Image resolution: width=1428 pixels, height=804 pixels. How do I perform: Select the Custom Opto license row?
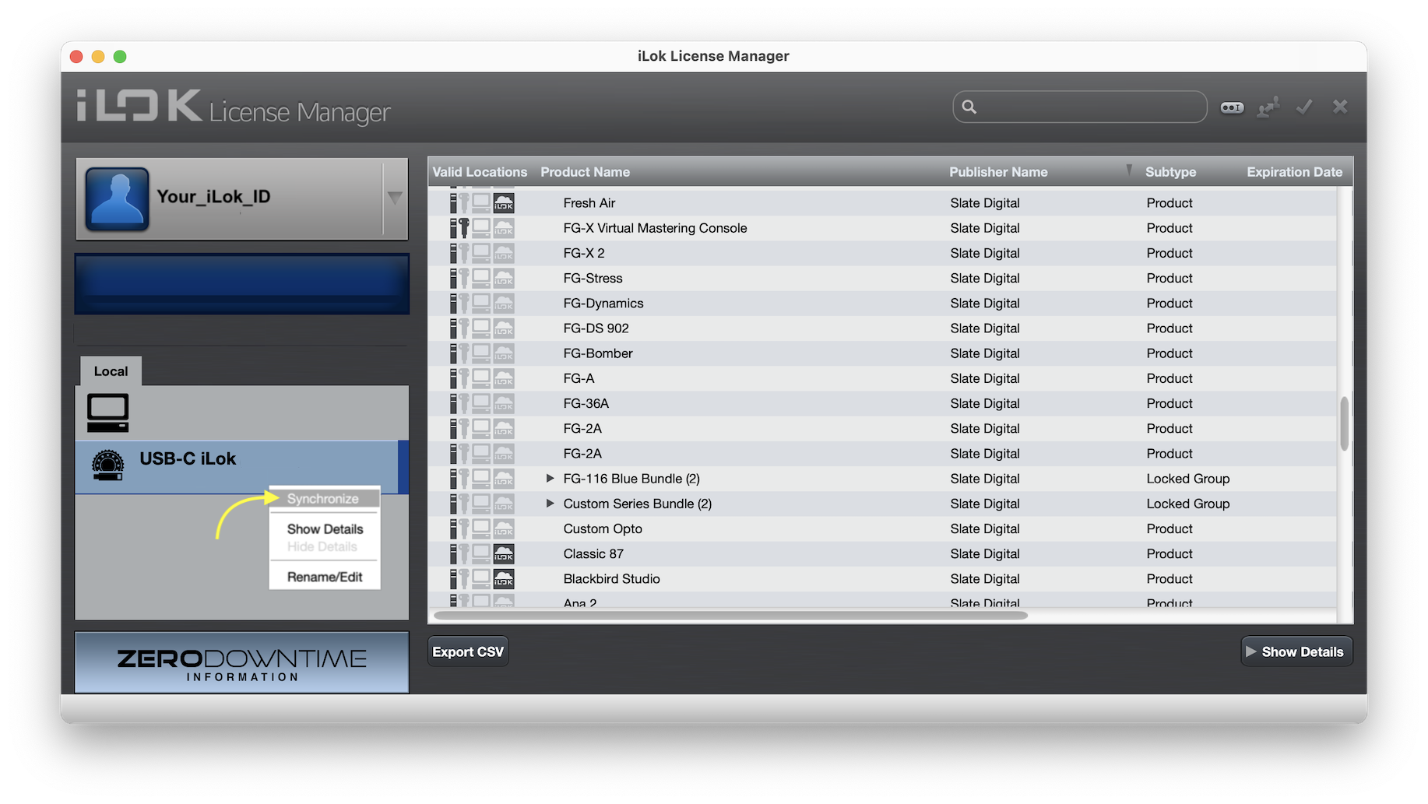click(882, 529)
